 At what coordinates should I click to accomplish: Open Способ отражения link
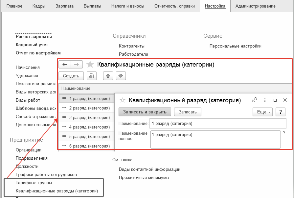coord(35,117)
